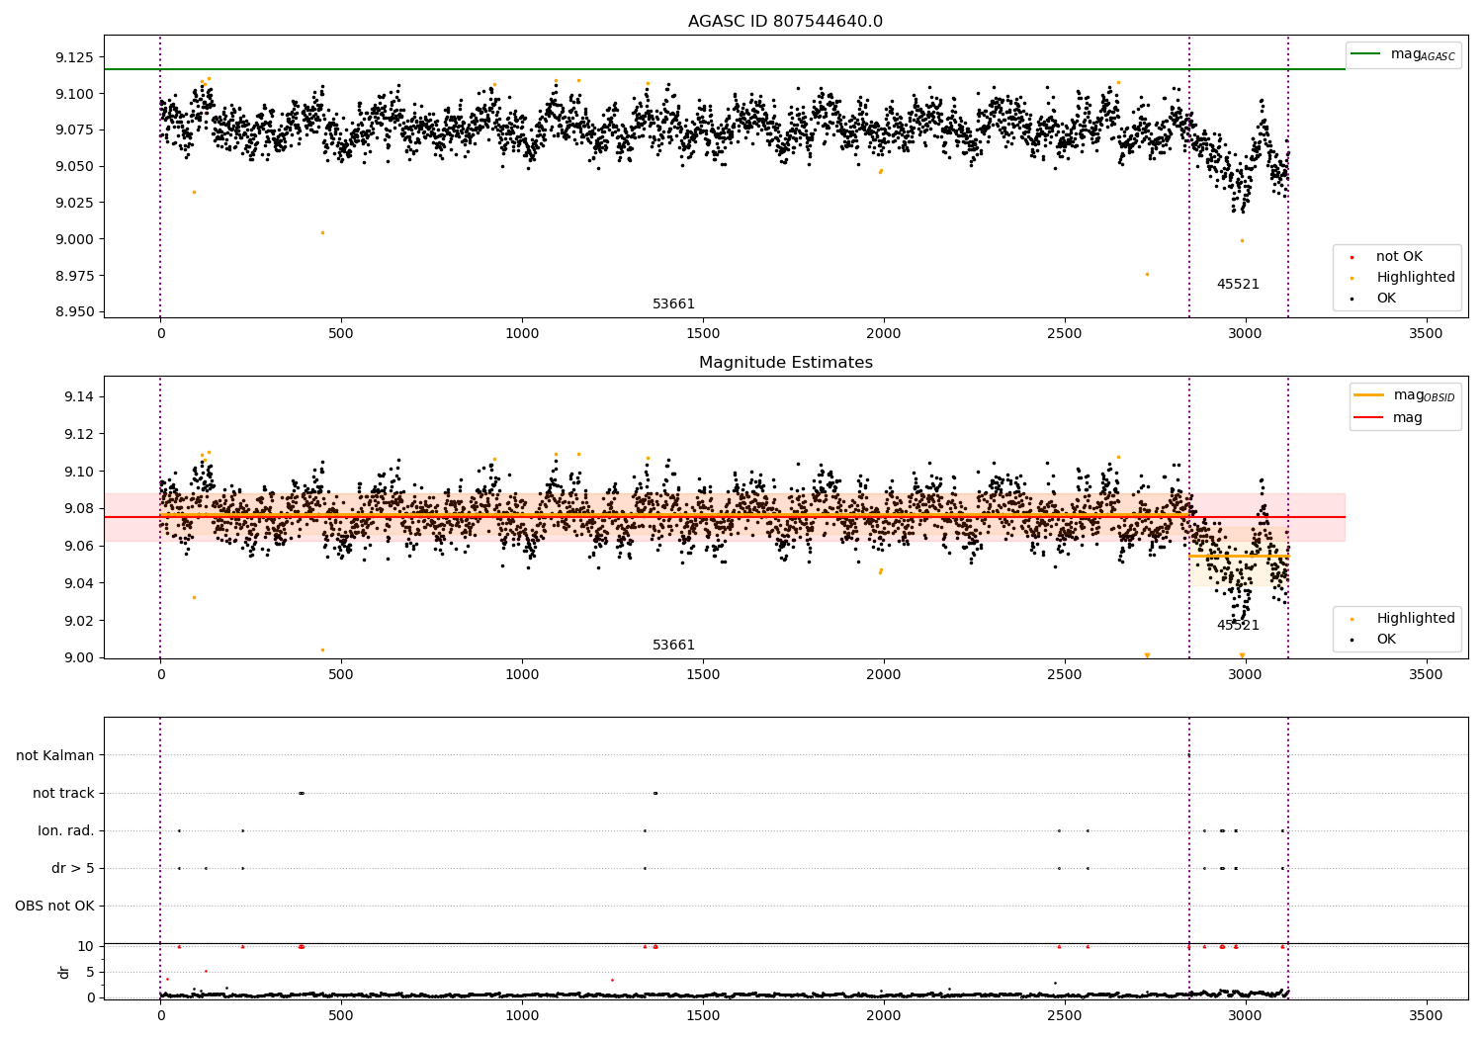Click the black 'OK' legend marker in top plot

(x=1352, y=299)
